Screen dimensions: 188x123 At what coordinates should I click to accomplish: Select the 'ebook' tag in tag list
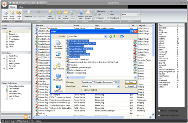tap(161, 43)
